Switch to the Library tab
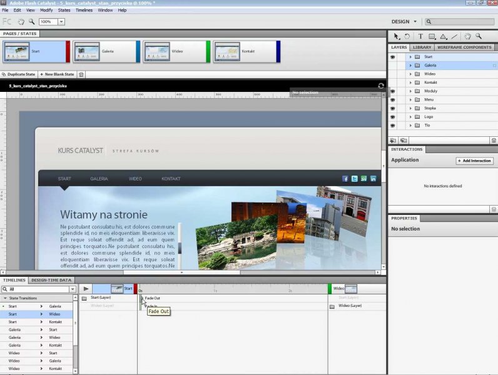This screenshot has height=375, width=498. pyautogui.click(x=422, y=47)
